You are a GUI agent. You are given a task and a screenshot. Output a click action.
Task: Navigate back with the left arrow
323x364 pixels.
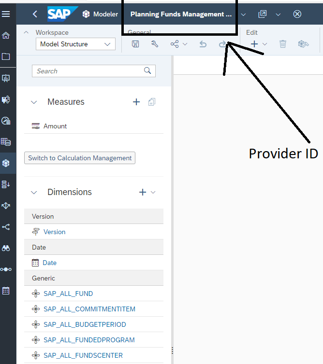pos(35,14)
